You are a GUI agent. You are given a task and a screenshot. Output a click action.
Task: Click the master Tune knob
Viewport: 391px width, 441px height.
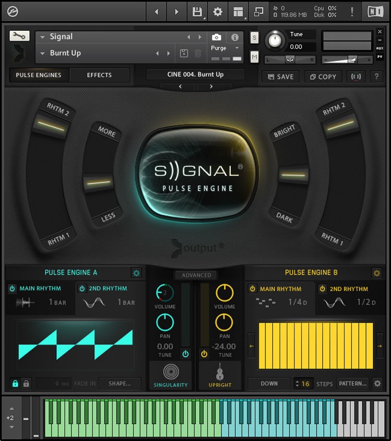pos(275,41)
